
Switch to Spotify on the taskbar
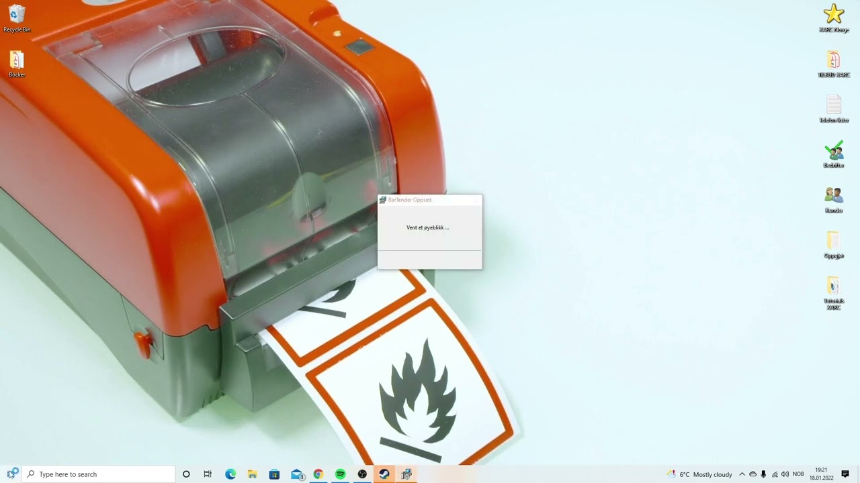pyautogui.click(x=341, y=474)
